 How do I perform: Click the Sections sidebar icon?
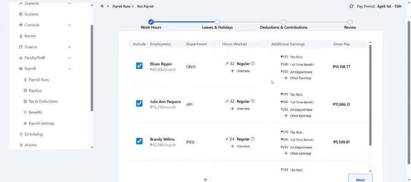point(21,14)
